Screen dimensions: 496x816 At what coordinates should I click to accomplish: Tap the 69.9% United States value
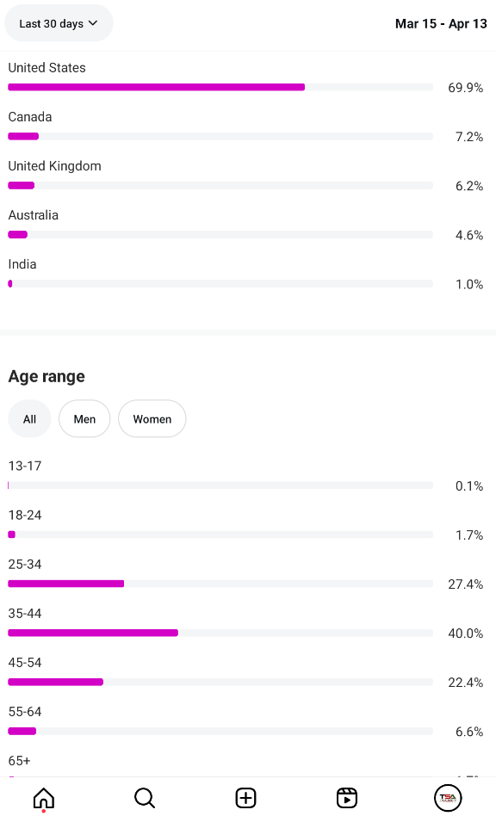[x=466, y=88]
